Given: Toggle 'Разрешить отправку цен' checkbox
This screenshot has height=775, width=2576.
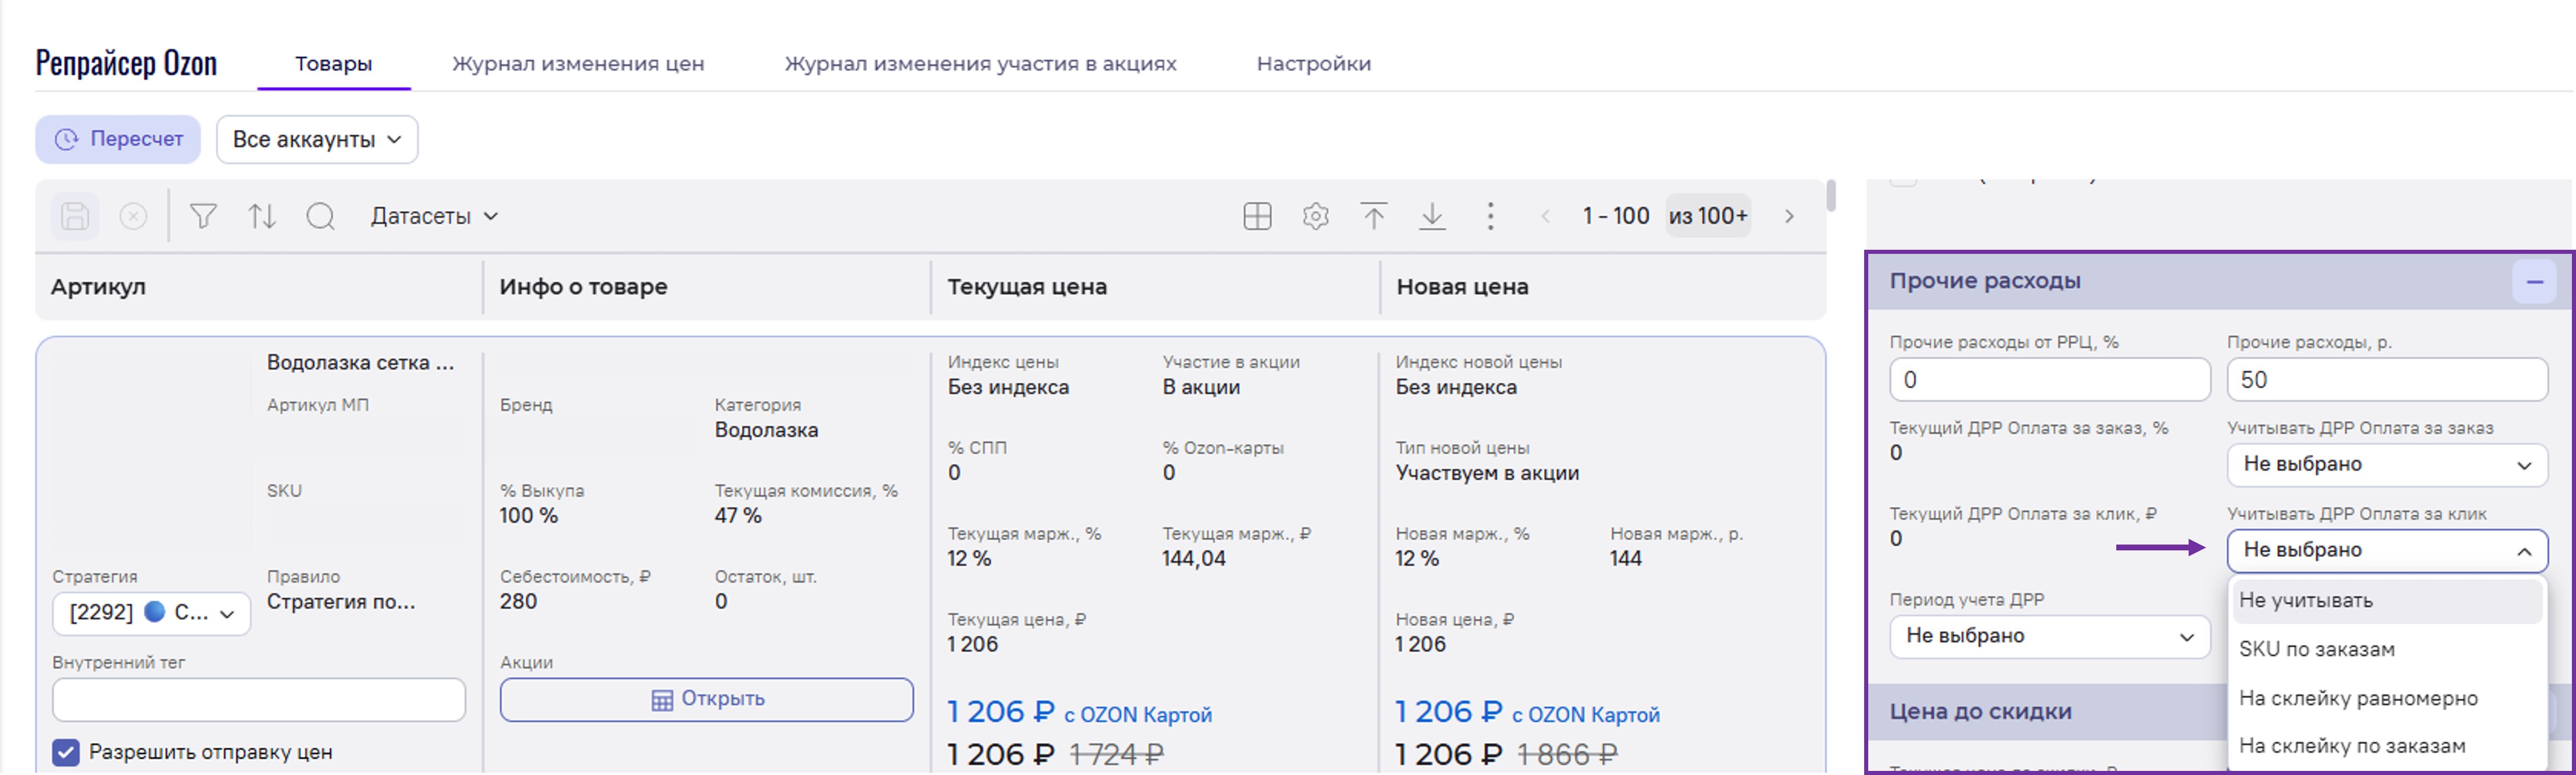Looking at the screenshot, I should pyautogui.click(x=66, y=752).
